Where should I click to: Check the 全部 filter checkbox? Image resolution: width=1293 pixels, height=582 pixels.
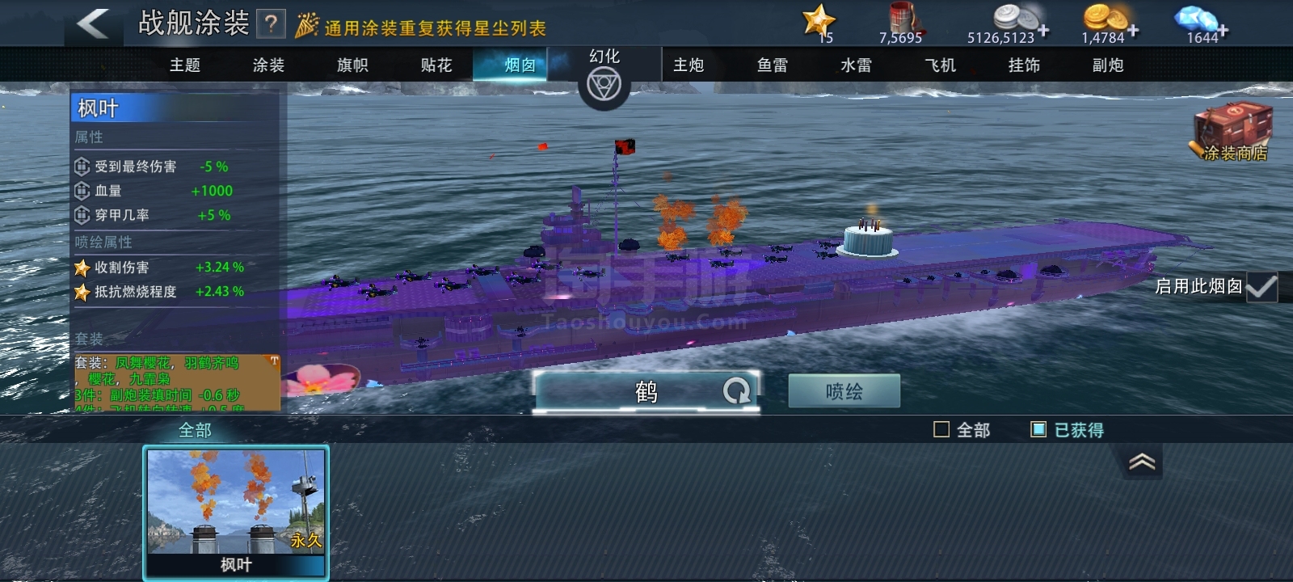coord(941,430)
